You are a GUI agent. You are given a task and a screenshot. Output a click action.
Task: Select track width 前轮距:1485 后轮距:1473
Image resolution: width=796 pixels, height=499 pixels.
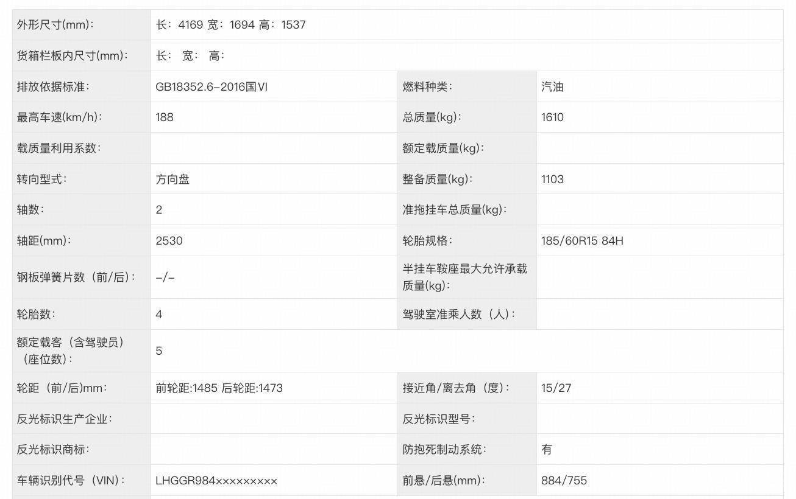[219, 388]
